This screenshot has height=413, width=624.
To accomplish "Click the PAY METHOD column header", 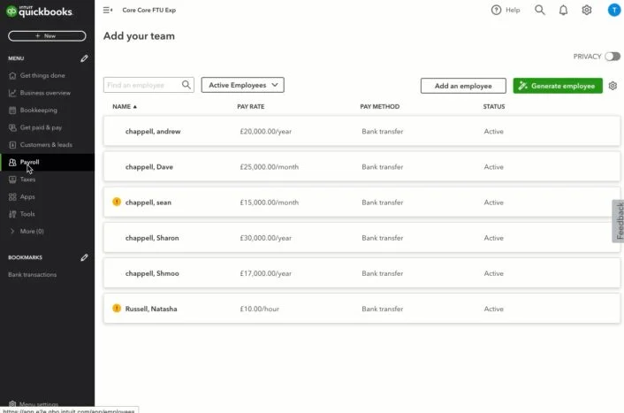I will (x=380, y=106).
